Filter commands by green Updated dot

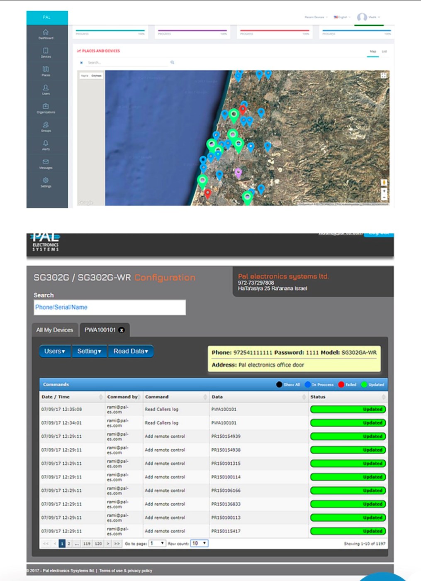click(364, 385)
